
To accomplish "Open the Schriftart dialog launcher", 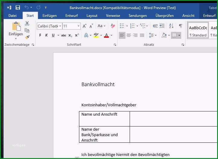I will point(115,45).
